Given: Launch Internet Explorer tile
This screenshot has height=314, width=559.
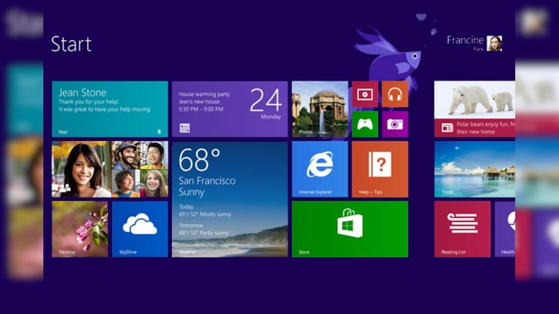Looking at the screenshot, I should click(x=319, y=169).
